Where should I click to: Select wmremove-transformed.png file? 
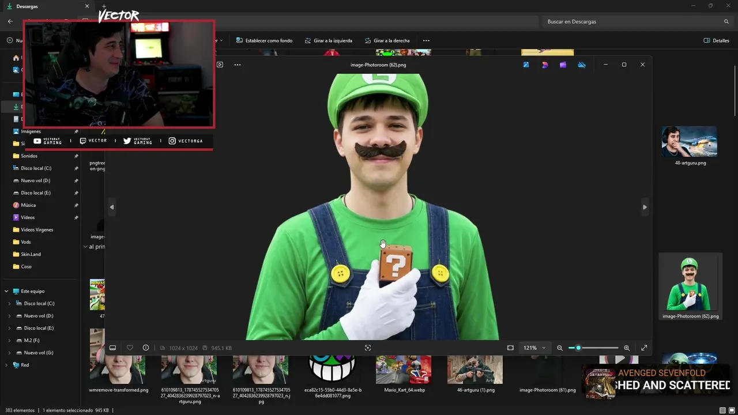[x=118, y=373]
